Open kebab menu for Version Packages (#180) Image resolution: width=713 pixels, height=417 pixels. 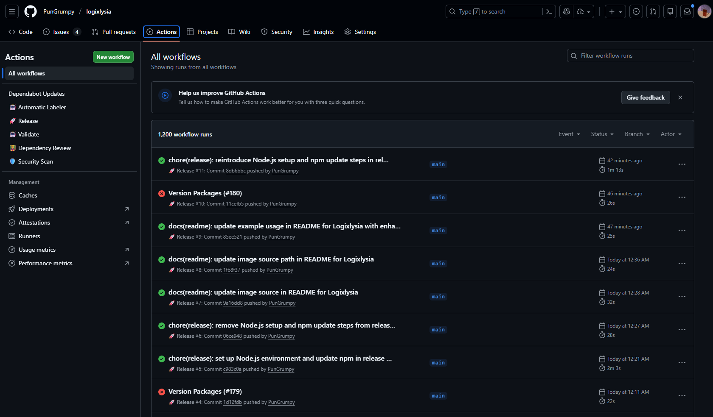coord(682,197)
